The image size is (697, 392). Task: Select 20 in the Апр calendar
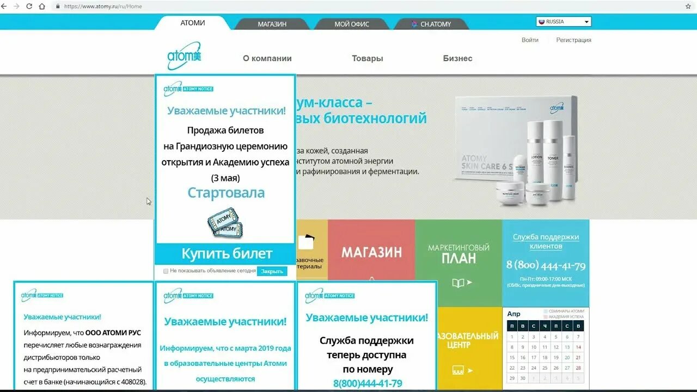[x=567, y=358]
